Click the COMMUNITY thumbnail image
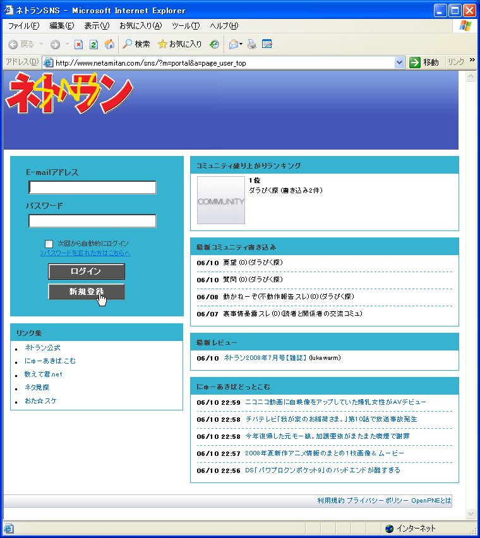The image size is (480, 538). tap(221, 200)
